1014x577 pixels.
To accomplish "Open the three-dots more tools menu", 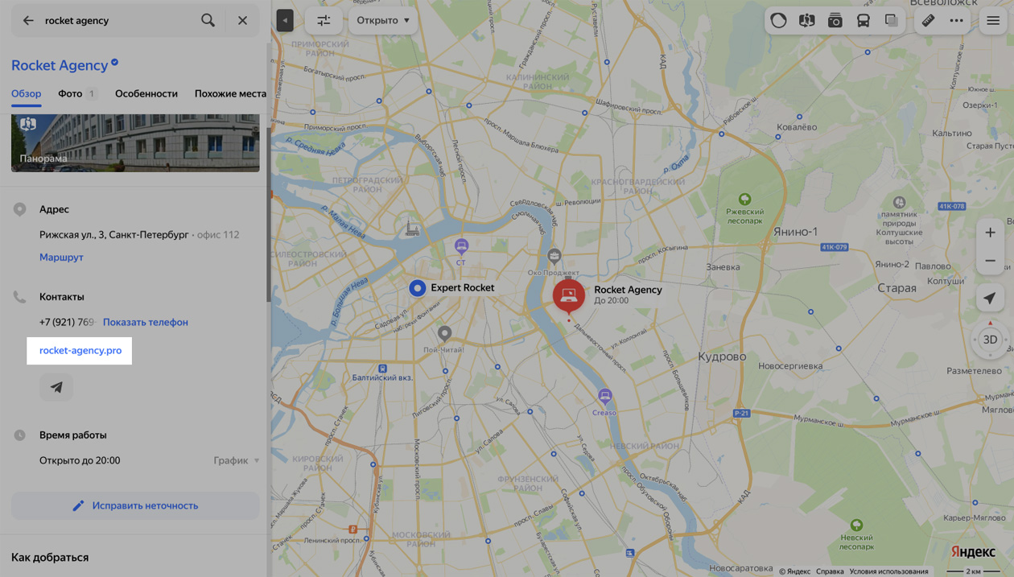I will pyautogui.click(x=956, y=21).
